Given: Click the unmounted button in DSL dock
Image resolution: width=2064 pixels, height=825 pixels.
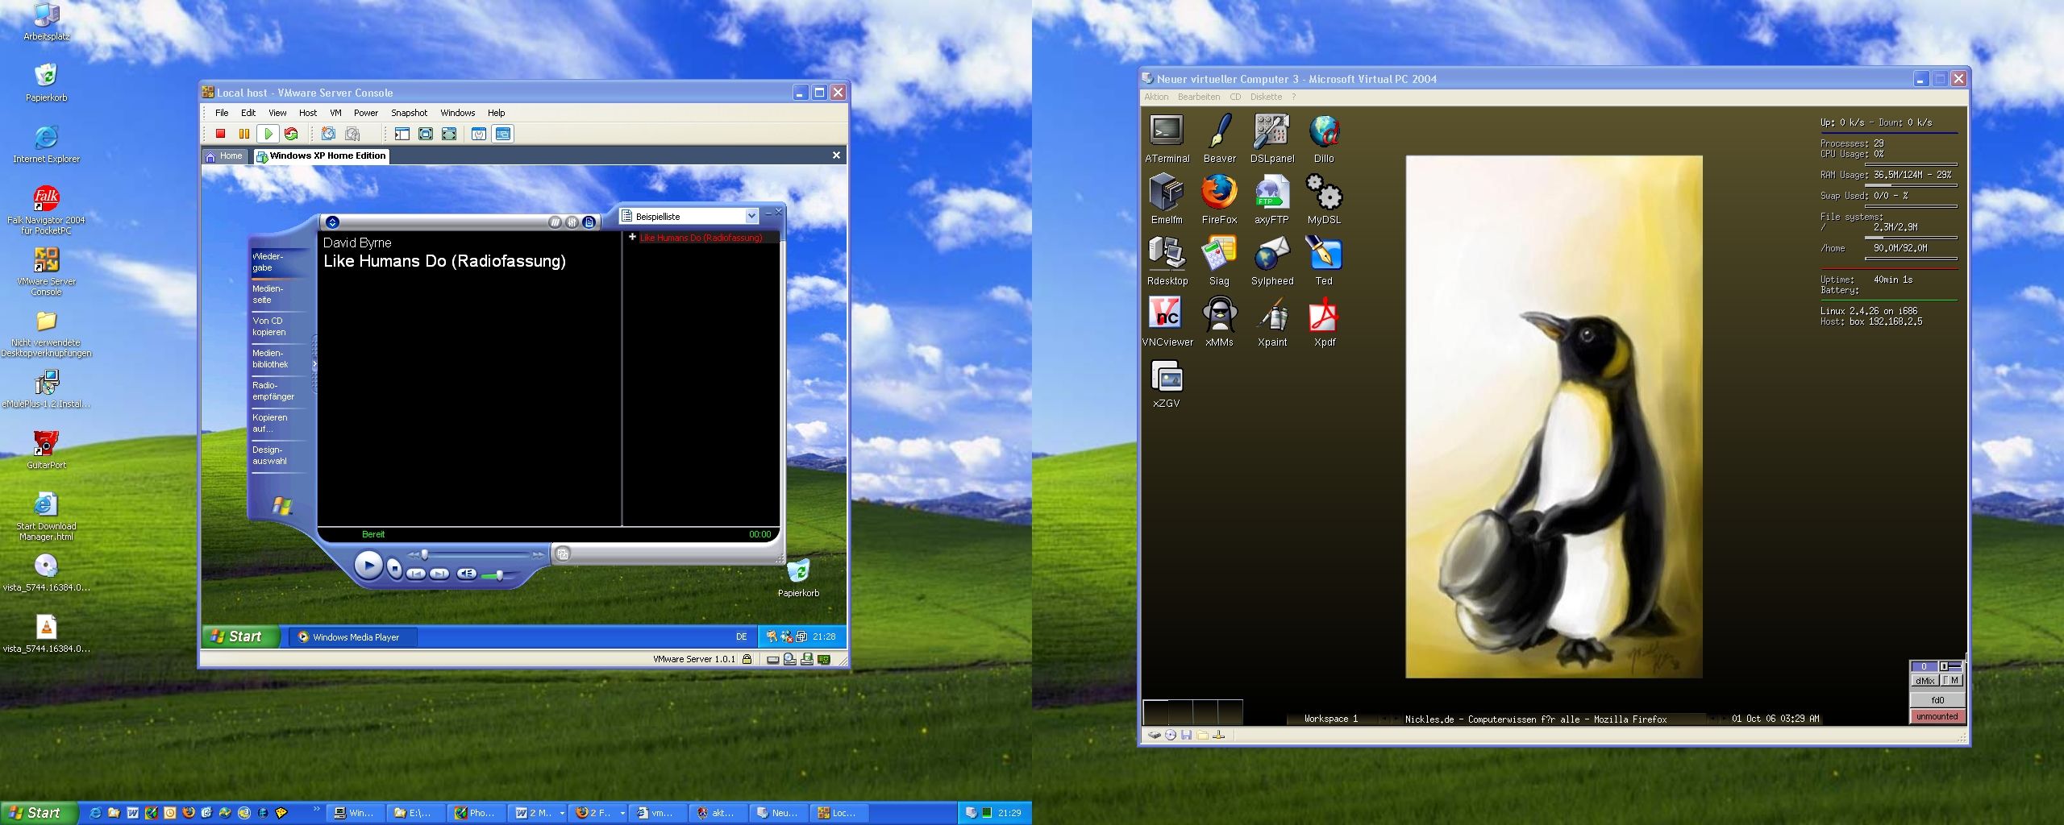Looking at the screenshot, I should [x=1937, y=716].
